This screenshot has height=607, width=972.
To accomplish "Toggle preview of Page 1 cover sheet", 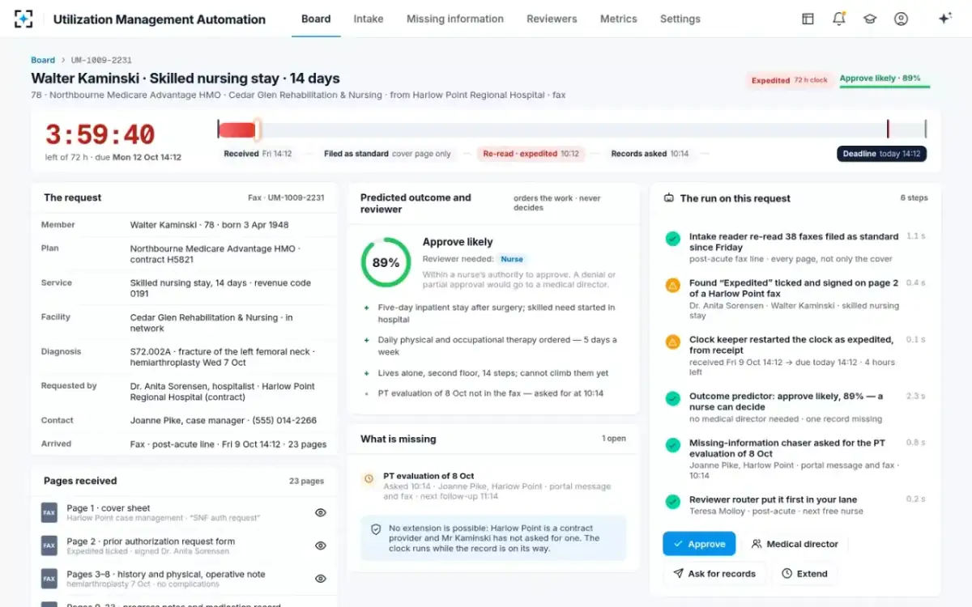I will click(x=321, y=512).
